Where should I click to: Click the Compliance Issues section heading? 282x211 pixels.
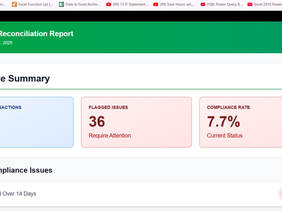pyautogui.click(x=26, y=170)
